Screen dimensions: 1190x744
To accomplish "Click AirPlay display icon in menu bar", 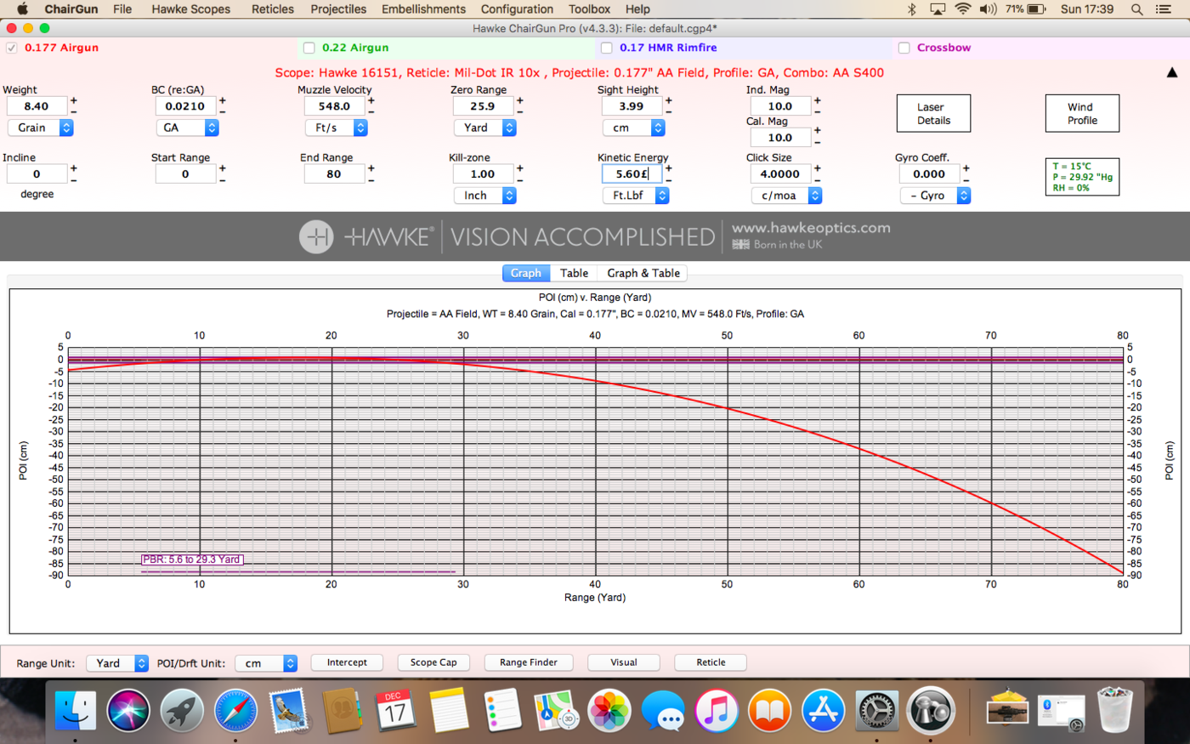I will pos(938,9).
